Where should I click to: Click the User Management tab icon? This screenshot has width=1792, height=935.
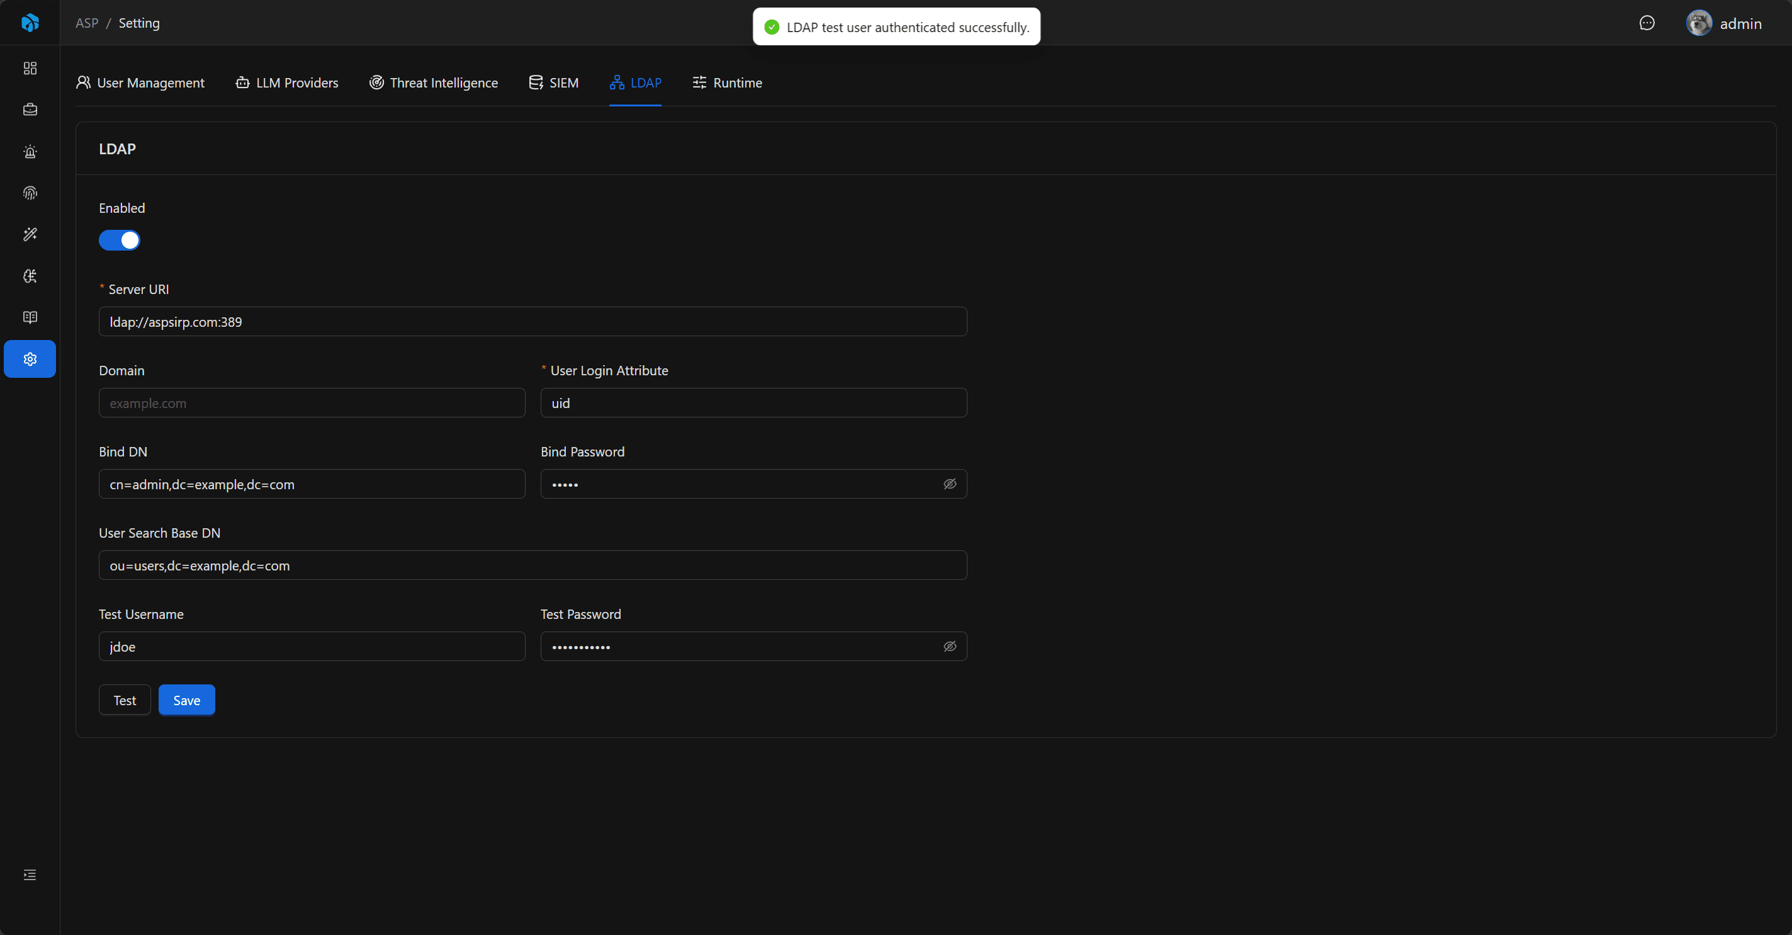[x=84, y=82]
